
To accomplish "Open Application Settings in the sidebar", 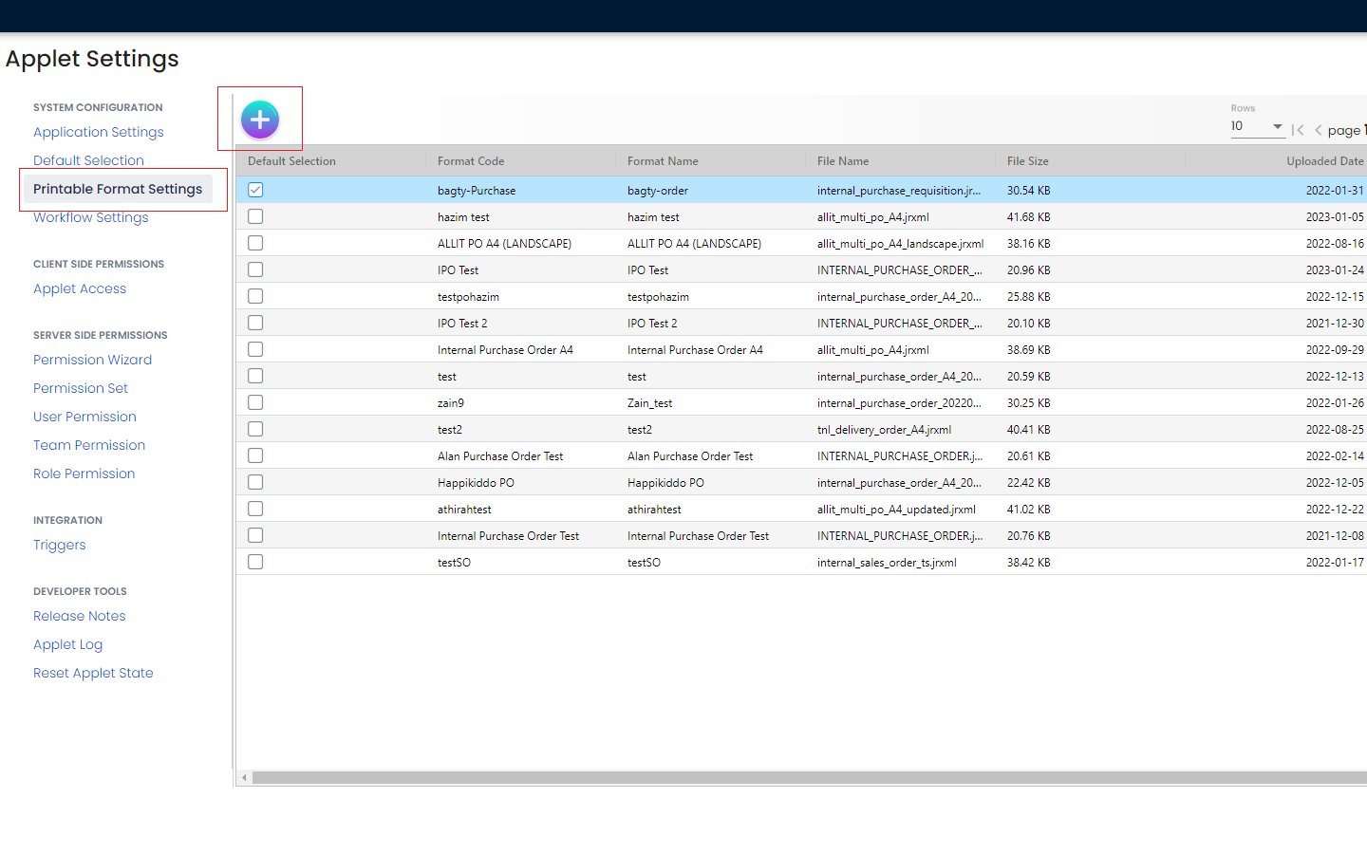I will [x=99, y=132].
